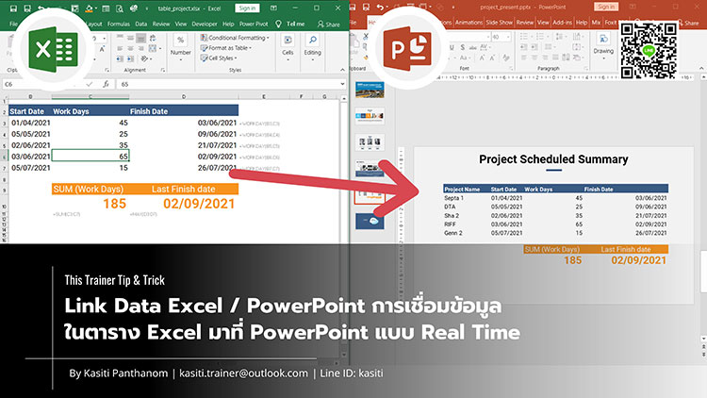Click the Save icon in Excel's quick access toolbar
The height and width of the screenshot is (398, 707).
point(13,8)
